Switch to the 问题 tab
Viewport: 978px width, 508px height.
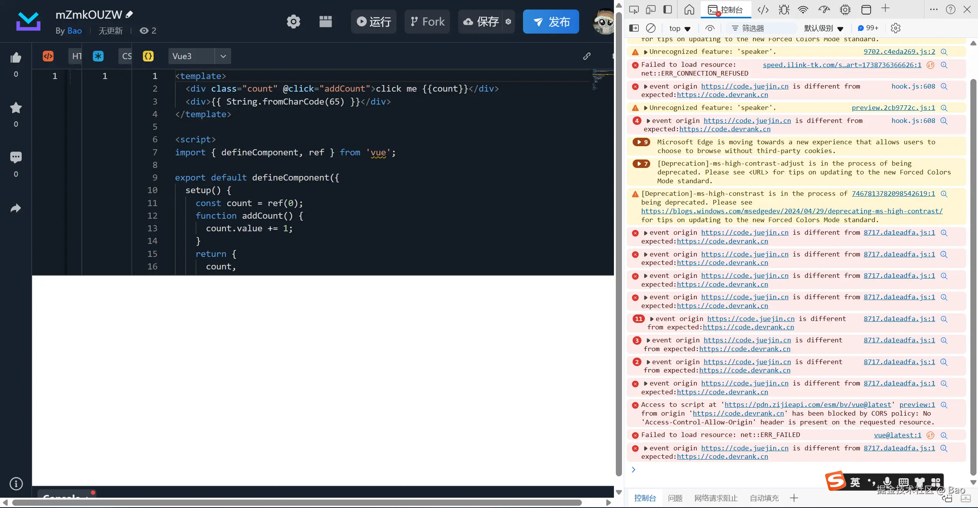[x=675, y=498]
